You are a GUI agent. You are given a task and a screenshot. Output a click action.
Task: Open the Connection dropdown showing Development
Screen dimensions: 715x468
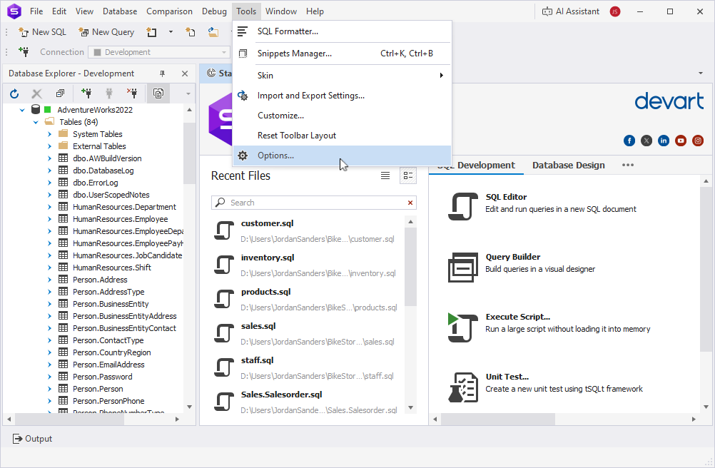pyautogui.click(x=158, y=52)
